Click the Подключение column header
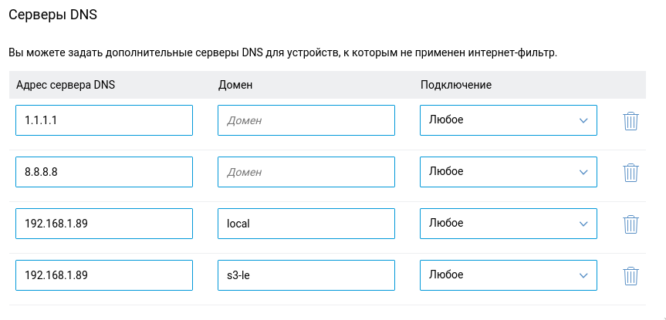This screenshot has height=320, width=666. pos(456,85)
